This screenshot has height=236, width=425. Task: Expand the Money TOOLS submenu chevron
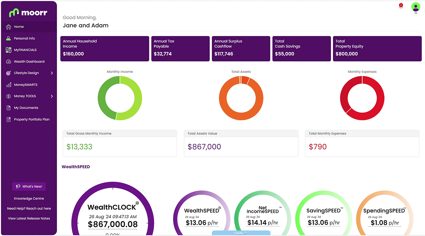(52, 96)
